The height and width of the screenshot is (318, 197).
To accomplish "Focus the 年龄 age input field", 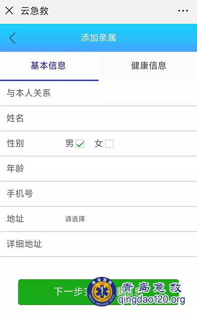I will tap(98, 168).
